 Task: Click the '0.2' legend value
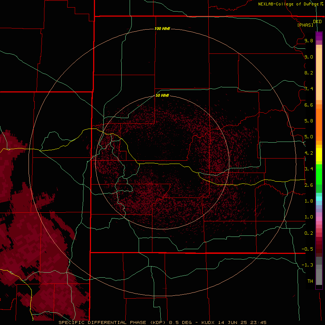[309, 233]
